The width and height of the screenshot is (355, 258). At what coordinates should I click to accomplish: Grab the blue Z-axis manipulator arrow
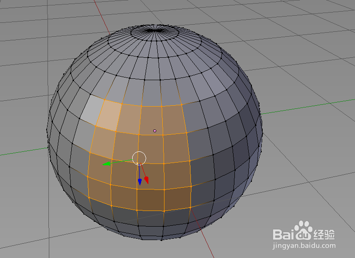140,182
